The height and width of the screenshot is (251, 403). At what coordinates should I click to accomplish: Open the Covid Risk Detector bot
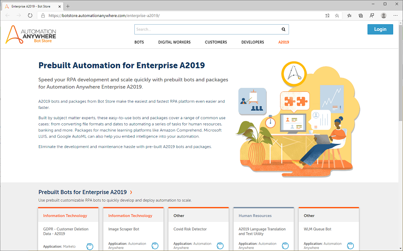190,229
